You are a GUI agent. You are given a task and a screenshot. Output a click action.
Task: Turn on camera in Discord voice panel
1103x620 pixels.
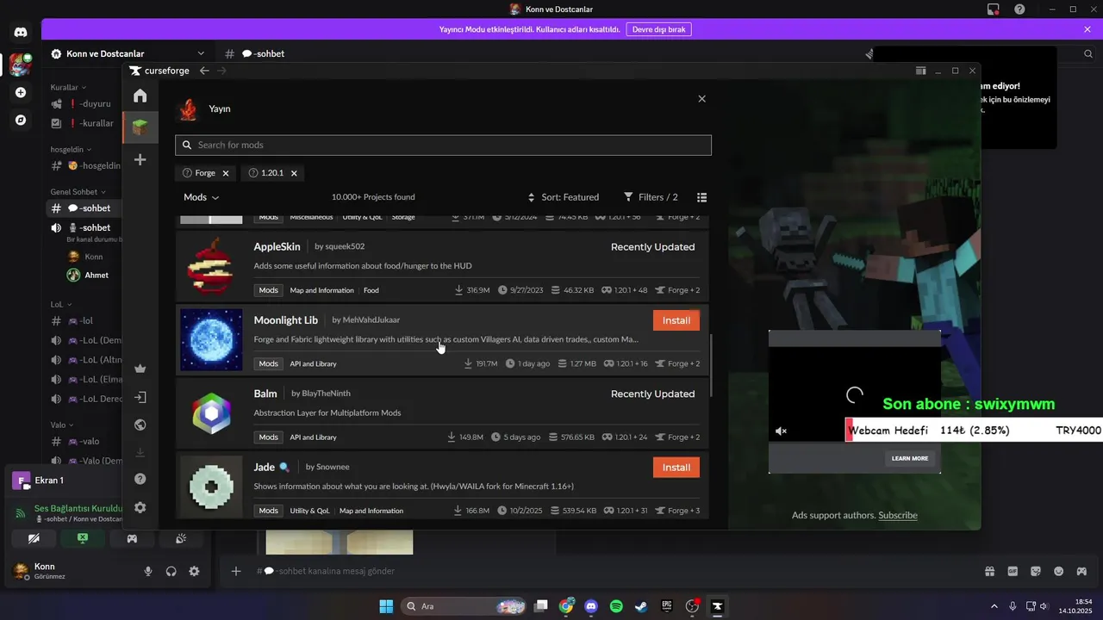34,538
